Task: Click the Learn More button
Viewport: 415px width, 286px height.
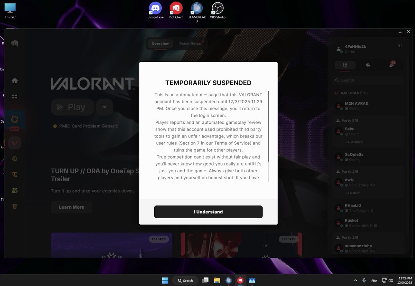Action: [71, 207]
